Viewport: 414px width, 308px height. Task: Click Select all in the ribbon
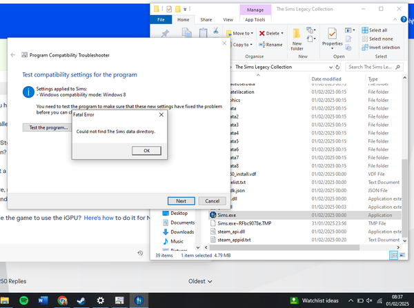[x=377, y=30]
